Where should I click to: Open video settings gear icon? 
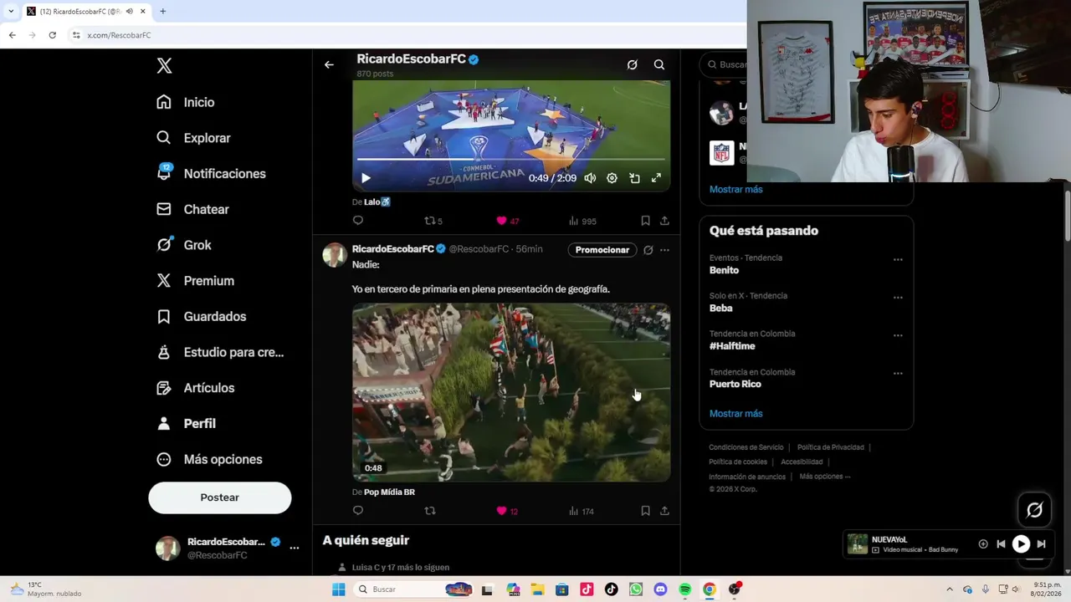612,178
